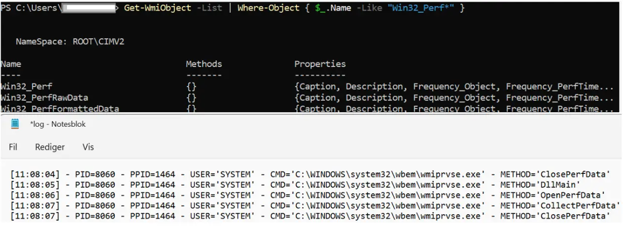Screen dimensions: 623x226
Task: Click the Name column header
Action: tap(11, 64)
